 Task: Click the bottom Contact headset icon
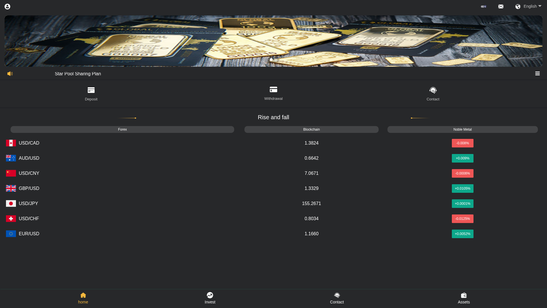point(337,295)
